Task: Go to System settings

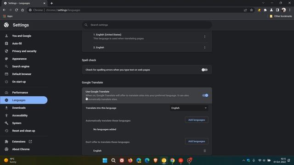Action: pos(17,123)
